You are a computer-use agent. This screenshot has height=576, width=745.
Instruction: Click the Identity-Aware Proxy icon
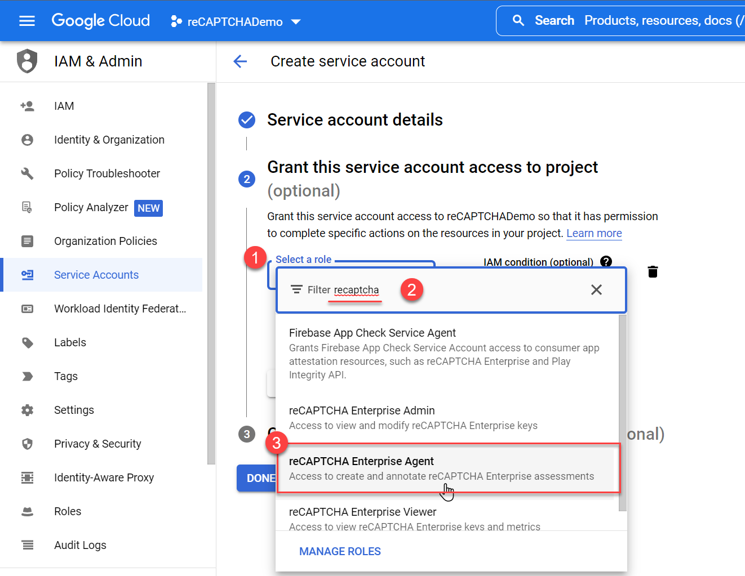coord(27,477)
